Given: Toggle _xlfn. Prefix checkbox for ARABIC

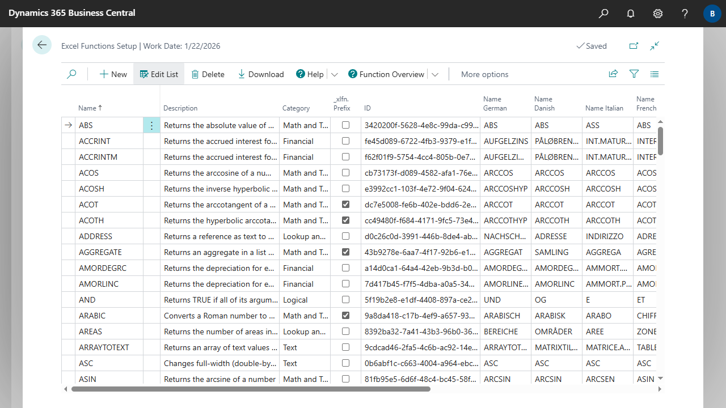Looking at the screenshot, I should click(345, 316).
